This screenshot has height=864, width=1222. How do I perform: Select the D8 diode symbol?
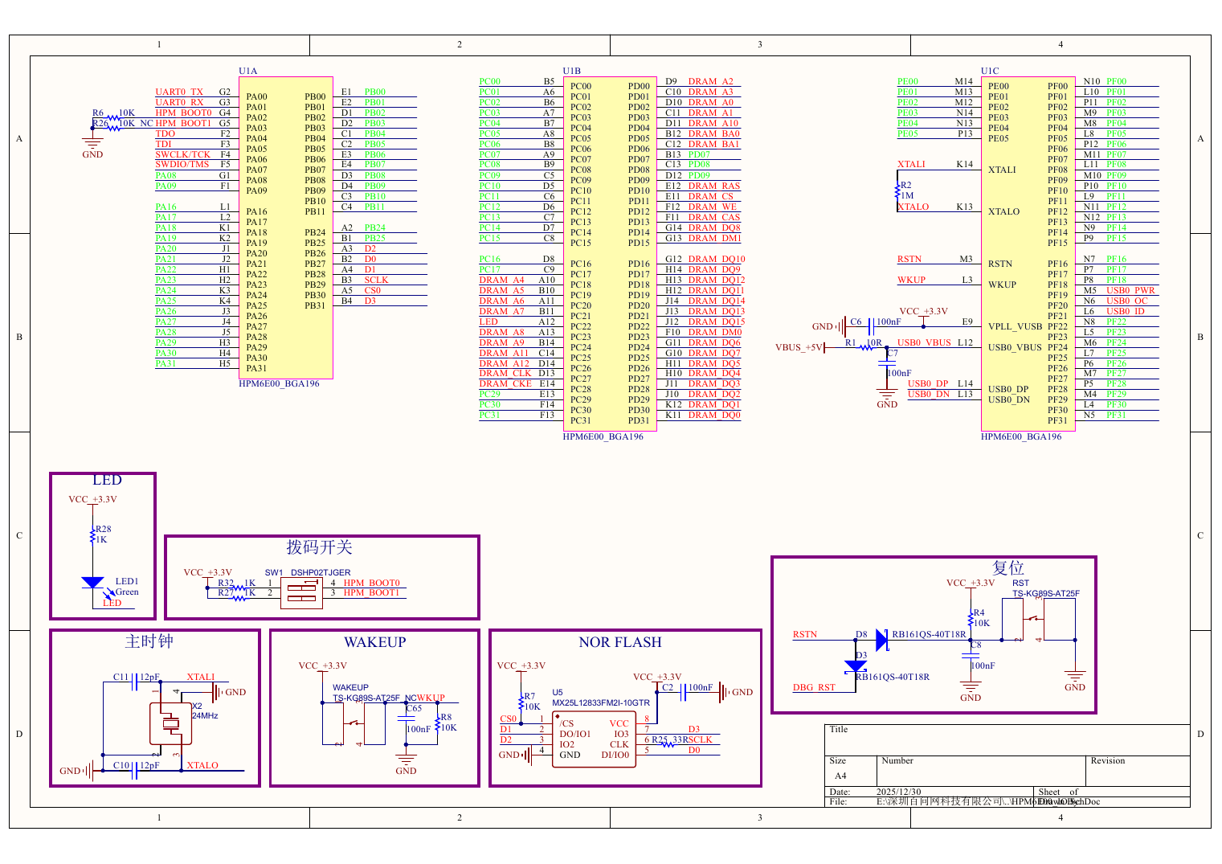pyautogui.click(x=882, y=640)
